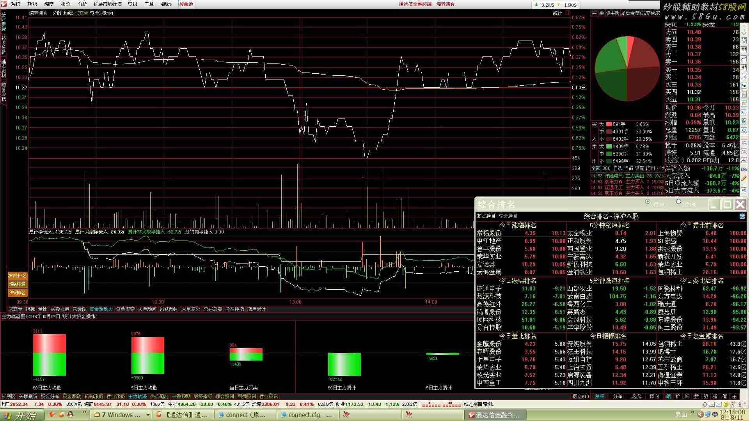Image resolution: width=749 pixels, height=421 pixels.
Task: Click the 常铝股份 row in 今日涨幅排名
Action: [x=521, y=233]
